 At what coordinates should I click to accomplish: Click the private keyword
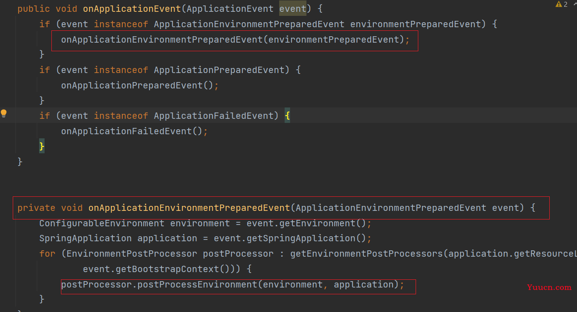coord(36,208)
